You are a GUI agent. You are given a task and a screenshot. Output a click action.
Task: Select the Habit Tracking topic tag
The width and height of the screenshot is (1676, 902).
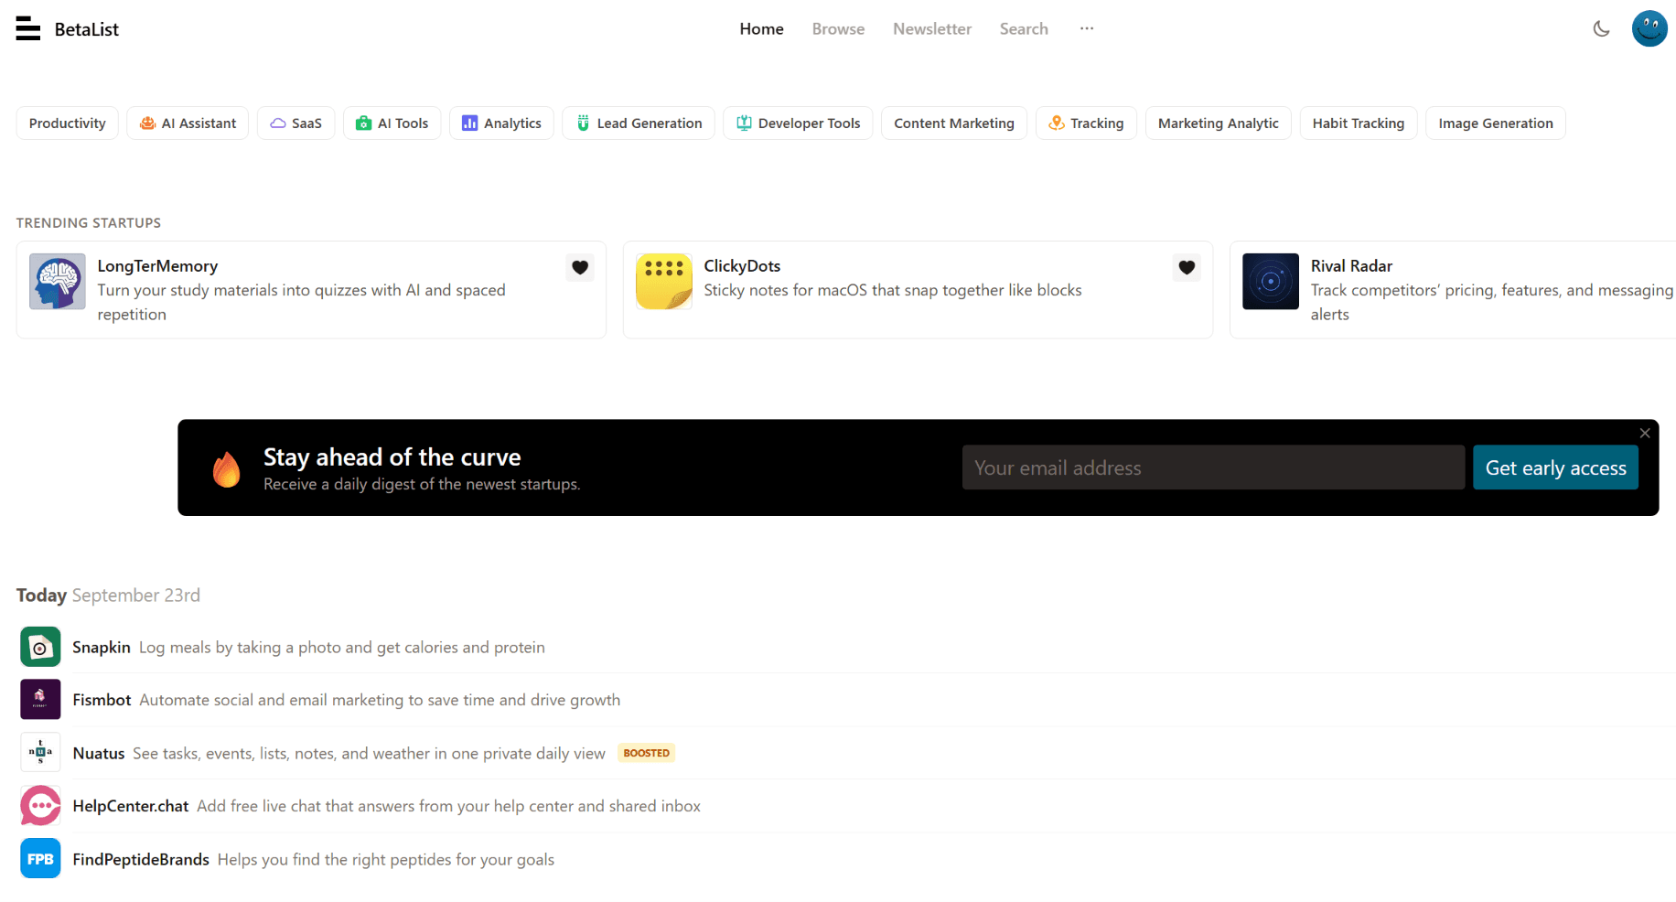[x=1358, y=123]
